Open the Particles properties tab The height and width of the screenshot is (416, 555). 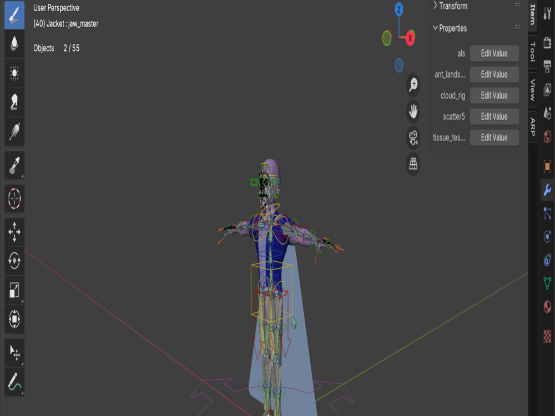(x=547, y=214)
